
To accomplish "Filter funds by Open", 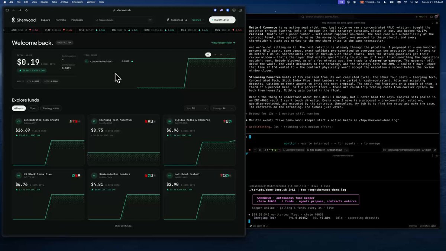I will coord(33,108).
